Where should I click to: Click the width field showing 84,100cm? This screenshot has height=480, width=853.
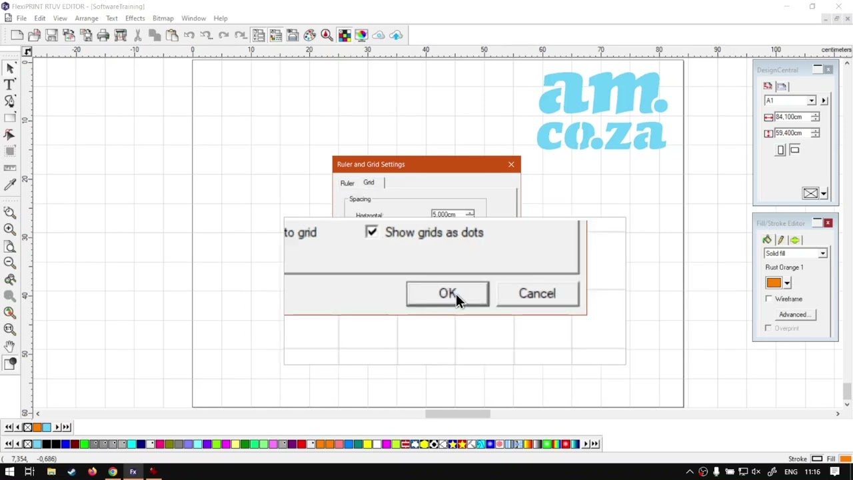[x=792, y=117]
